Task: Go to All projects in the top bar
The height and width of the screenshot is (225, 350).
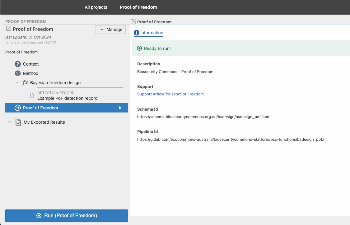Action: (x=96, y=7)
